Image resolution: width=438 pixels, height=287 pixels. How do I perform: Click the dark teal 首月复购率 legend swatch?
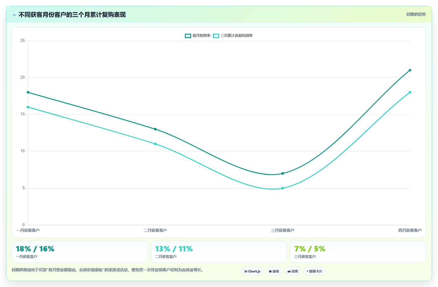click(188, 36)
